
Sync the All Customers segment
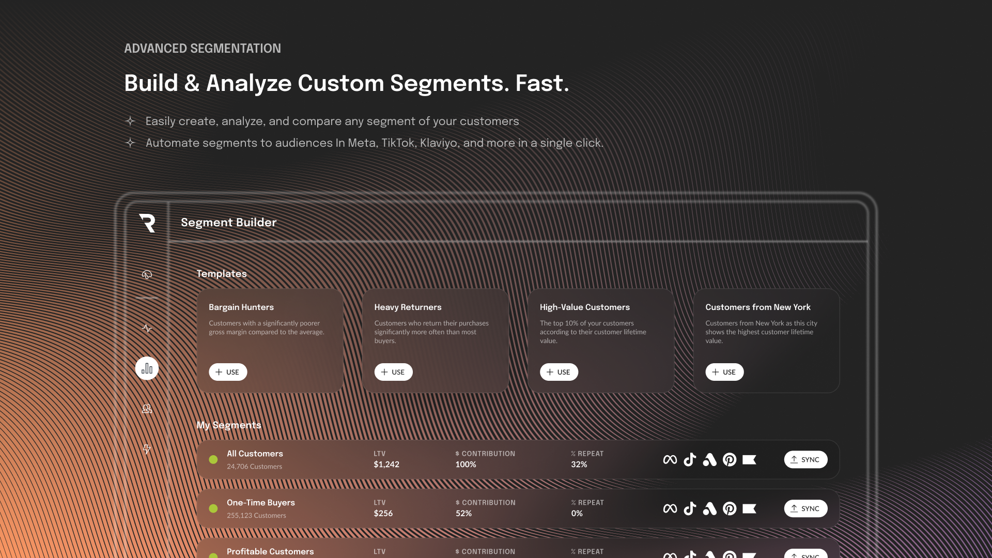(x=805, y=459)
